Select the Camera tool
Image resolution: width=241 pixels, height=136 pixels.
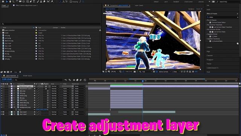coord(20,2)
